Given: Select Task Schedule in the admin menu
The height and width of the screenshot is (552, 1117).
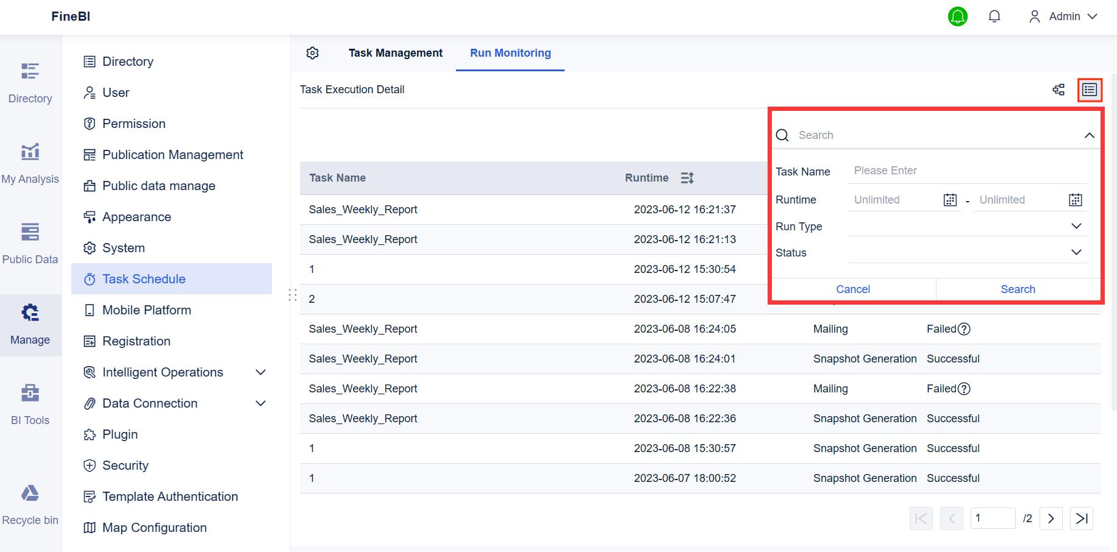Looking at the screenshot, I should click(144, 278).
